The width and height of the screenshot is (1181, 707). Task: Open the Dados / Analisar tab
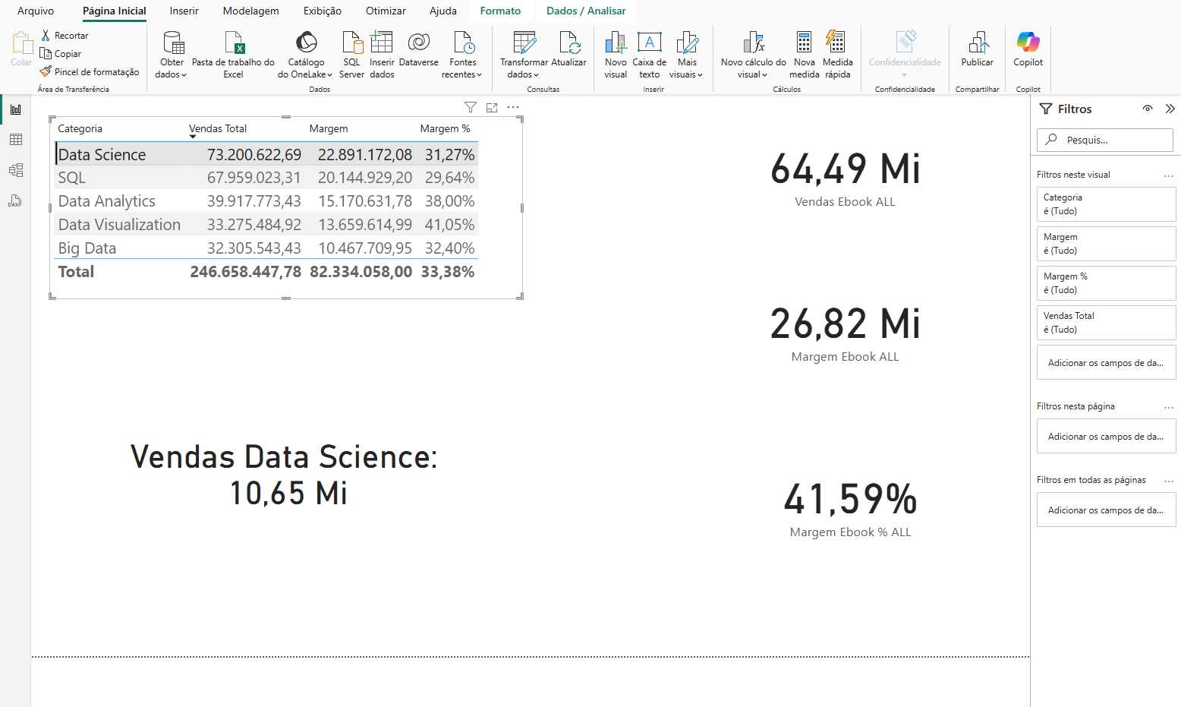pyautogui.click(x=586, y=11)
